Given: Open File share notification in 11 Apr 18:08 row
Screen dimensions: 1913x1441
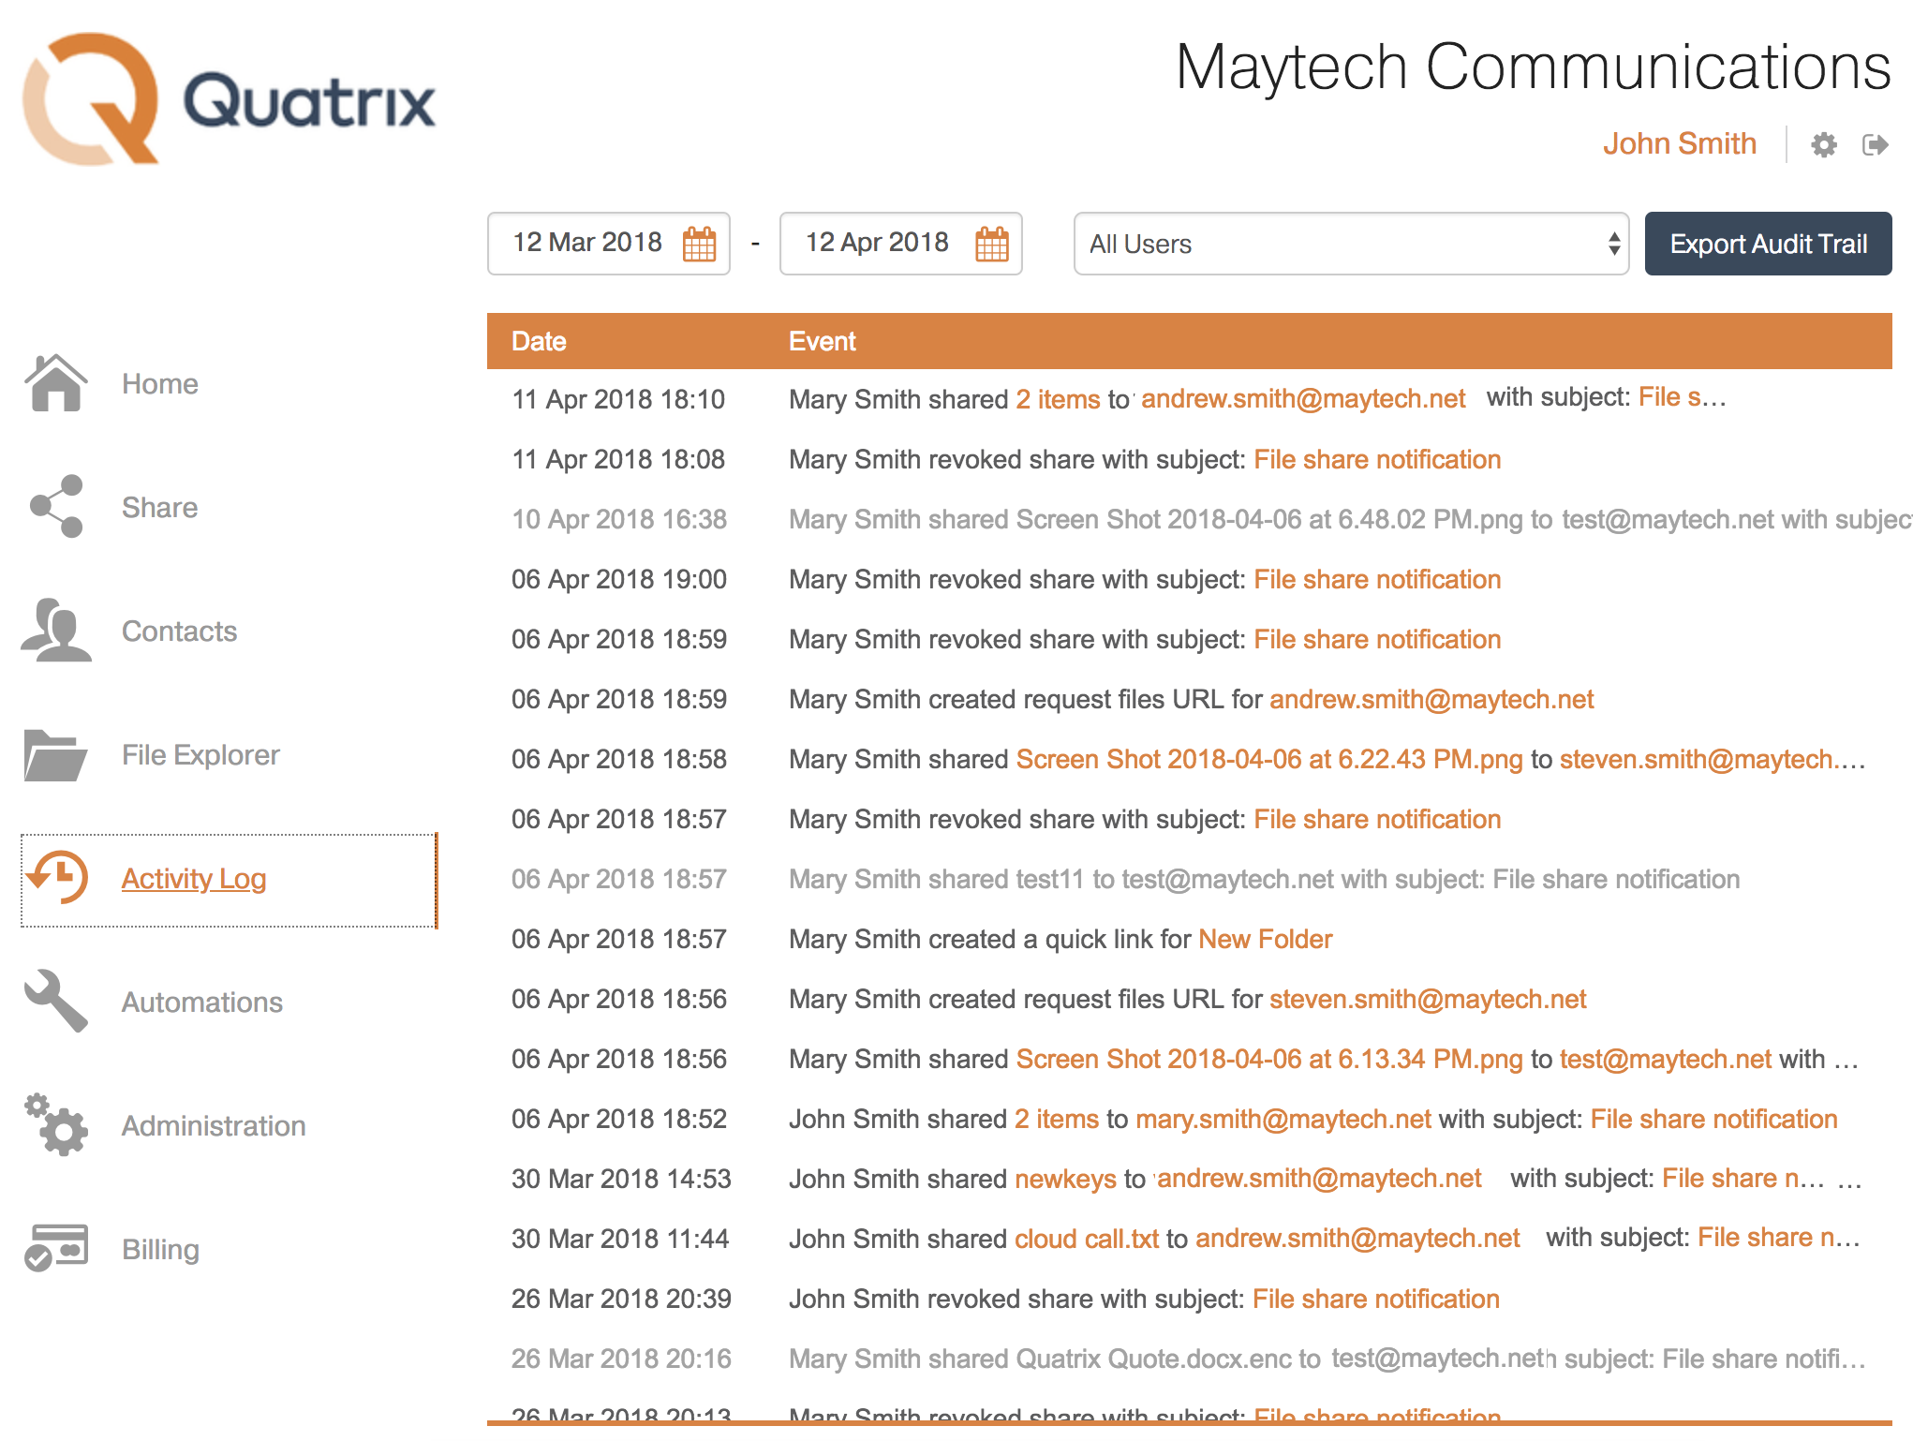Looking at the screenshot, I should 1377,459.
